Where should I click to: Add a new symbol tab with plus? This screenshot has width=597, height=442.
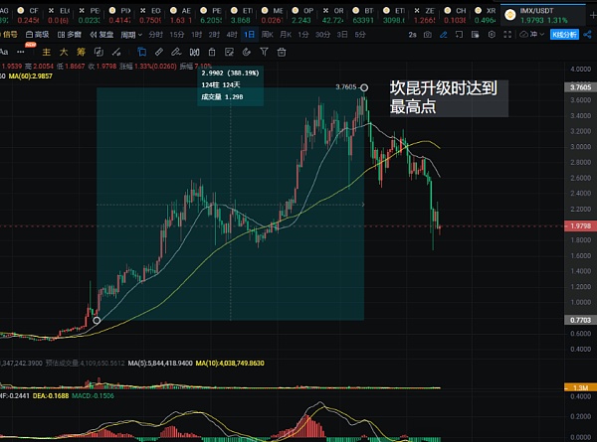(592, 15)
